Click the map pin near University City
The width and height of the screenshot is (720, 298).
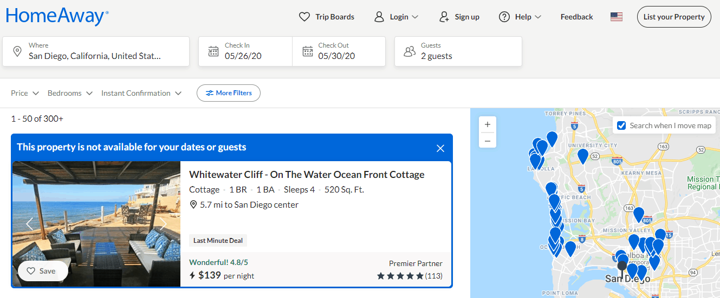583,156
